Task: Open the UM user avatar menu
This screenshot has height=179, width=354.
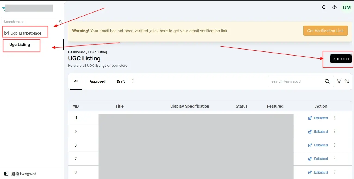Action: [347, 8]
